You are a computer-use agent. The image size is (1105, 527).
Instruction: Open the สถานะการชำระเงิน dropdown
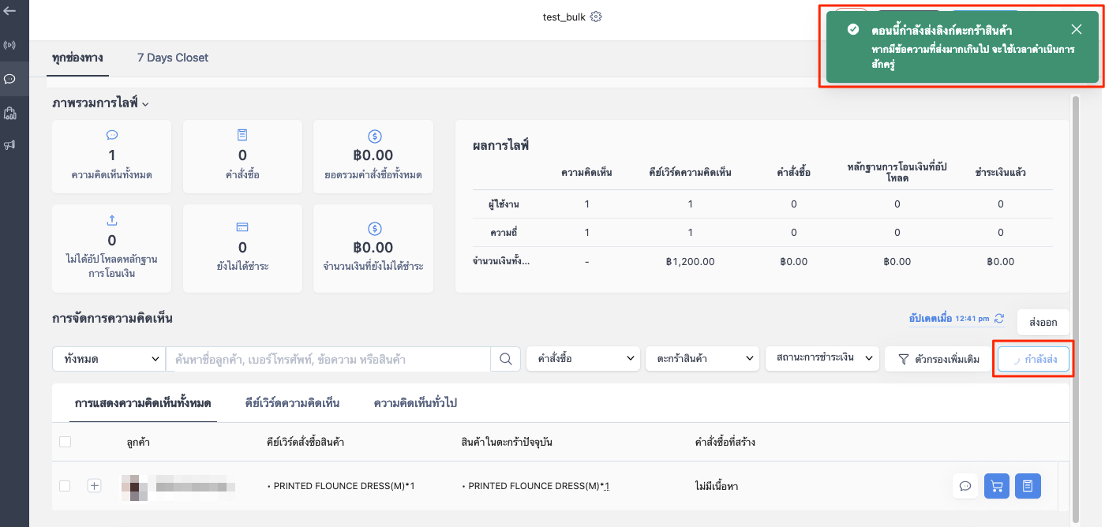[822, 358]
